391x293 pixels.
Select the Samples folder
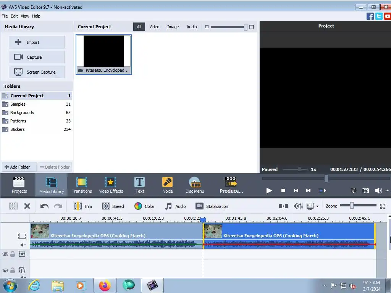pos(37,104)
